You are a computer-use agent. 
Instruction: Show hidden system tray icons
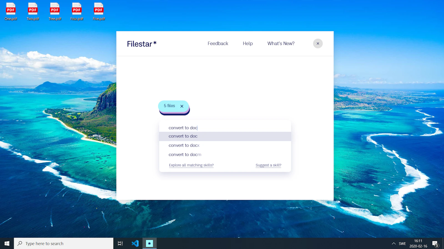393,243
